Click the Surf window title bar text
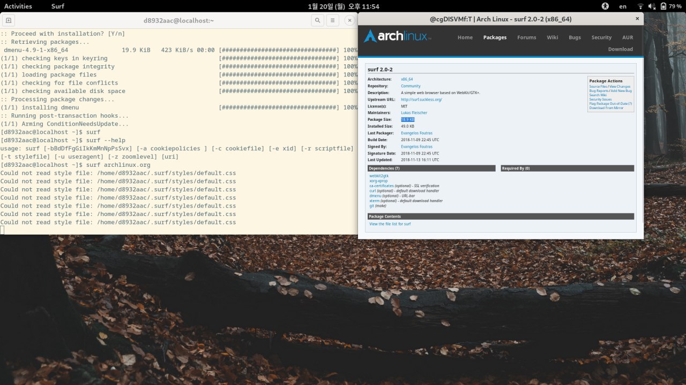This screenshot has width=686, height=385. point(501,19)
